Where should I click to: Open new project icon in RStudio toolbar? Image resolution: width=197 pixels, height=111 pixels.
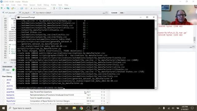[x=8, y=8]
